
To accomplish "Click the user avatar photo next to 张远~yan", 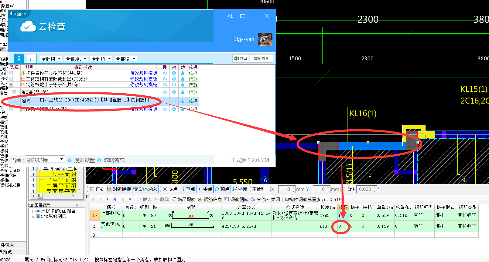I will [x=265, y=39].
